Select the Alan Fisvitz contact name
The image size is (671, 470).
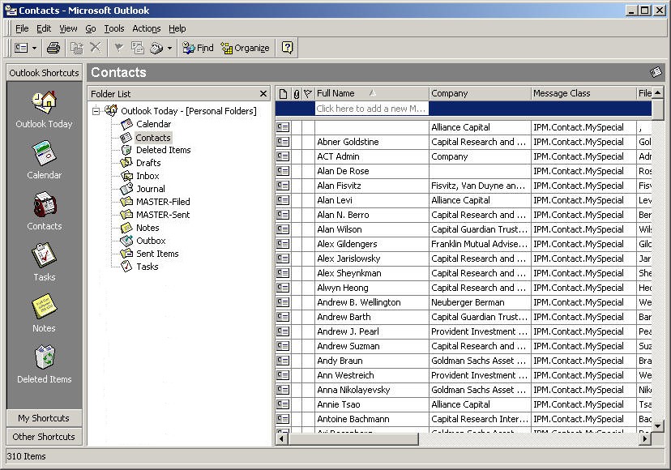(339, 186)
